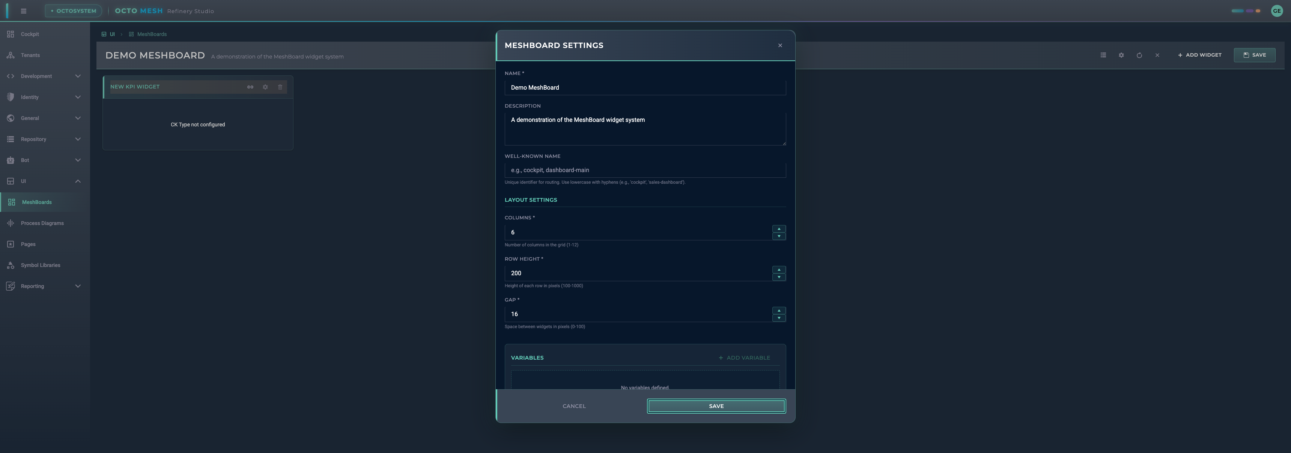
Task: Expand the Reporting section
Action: click(44, 286)
